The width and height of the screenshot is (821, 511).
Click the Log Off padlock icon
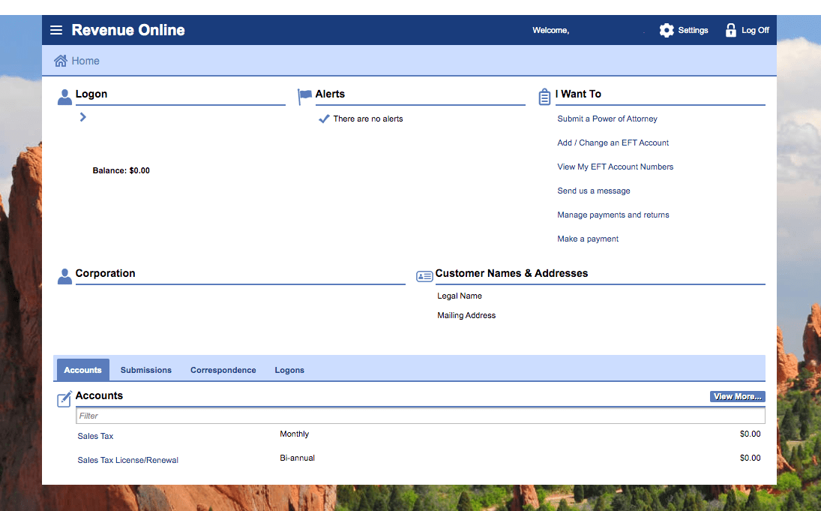coord(731,30)
